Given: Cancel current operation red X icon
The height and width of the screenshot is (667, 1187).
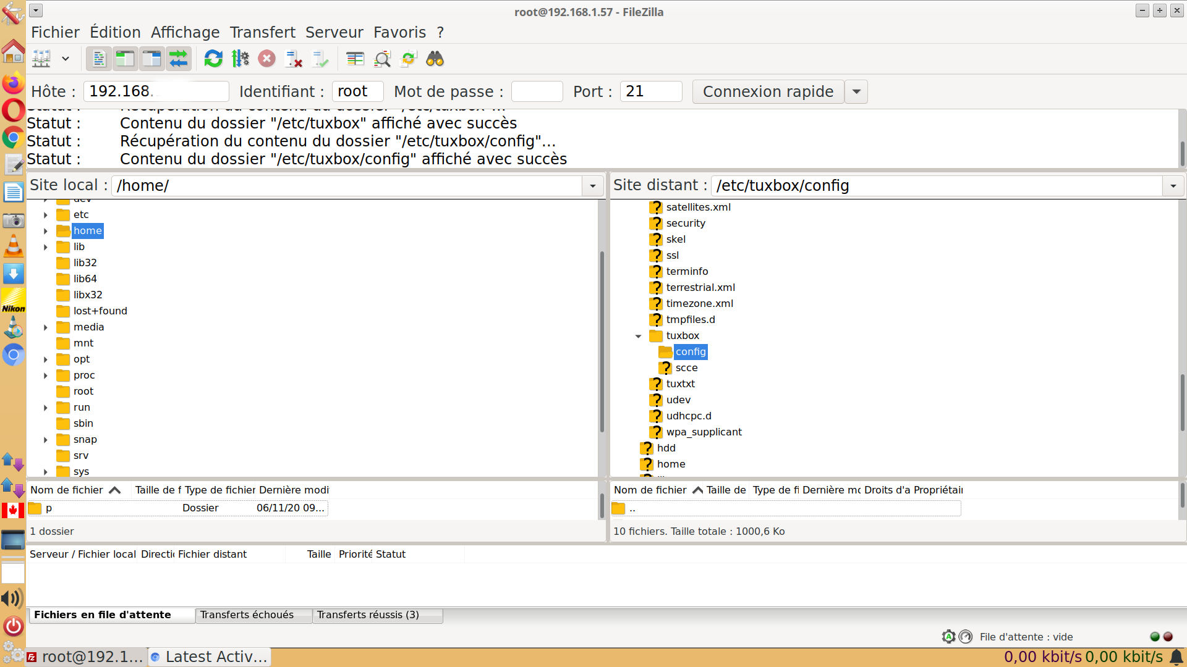Looking at the screenshot, I should coord(266,59).
